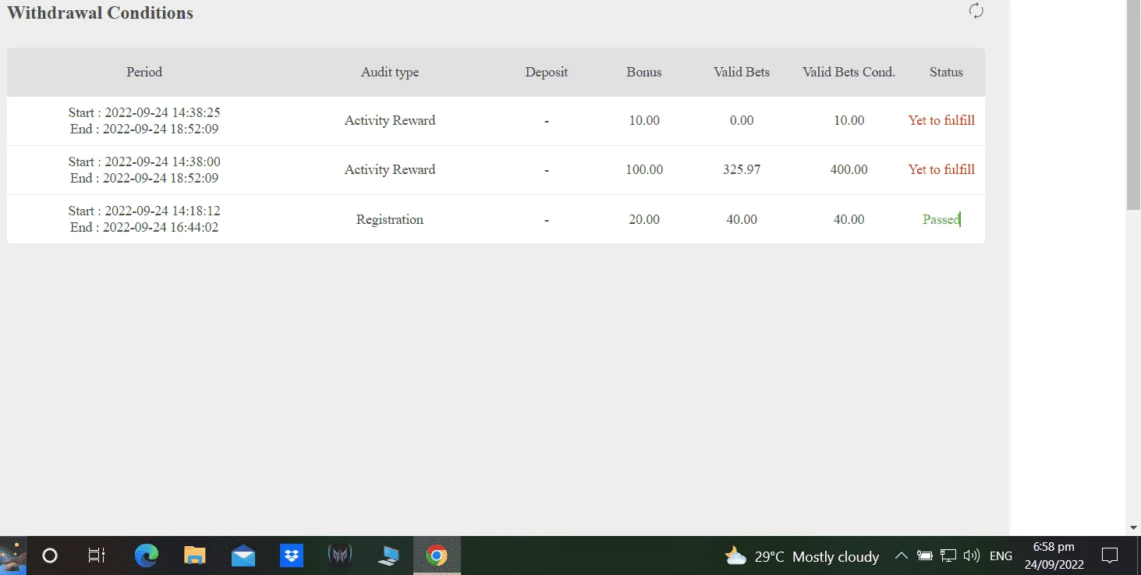The width and height of the screenshot is (1141, 575).
Task: Show hidden system tray icons
Action: tap(901, 556)
